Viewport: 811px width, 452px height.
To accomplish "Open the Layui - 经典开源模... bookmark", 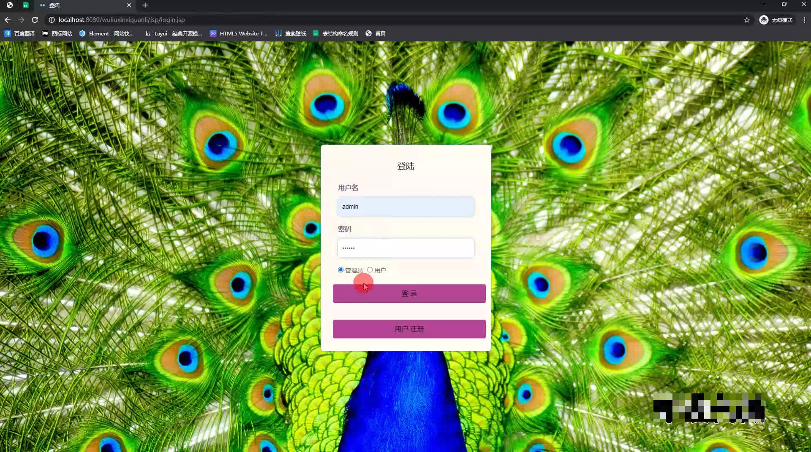I will pos(173,33).
